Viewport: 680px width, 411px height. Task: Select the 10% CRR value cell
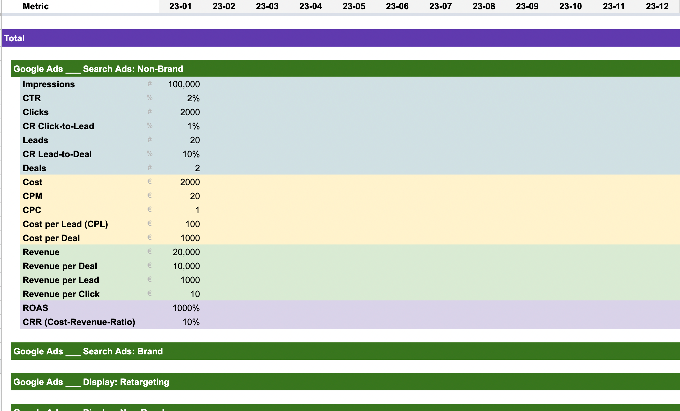click(191, 322)
